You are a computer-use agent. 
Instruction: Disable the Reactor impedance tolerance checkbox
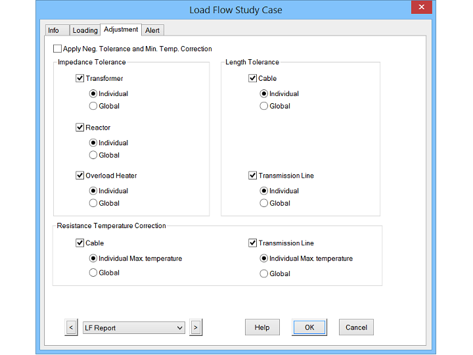click(x=80, y=128)
